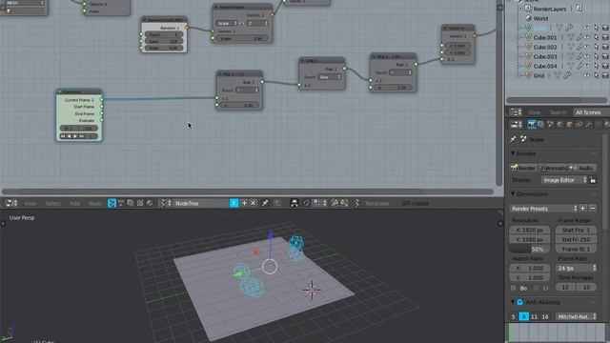
Task: Open the Node menu in node editor
Action: pyautogui.click(x=94, y=203)
